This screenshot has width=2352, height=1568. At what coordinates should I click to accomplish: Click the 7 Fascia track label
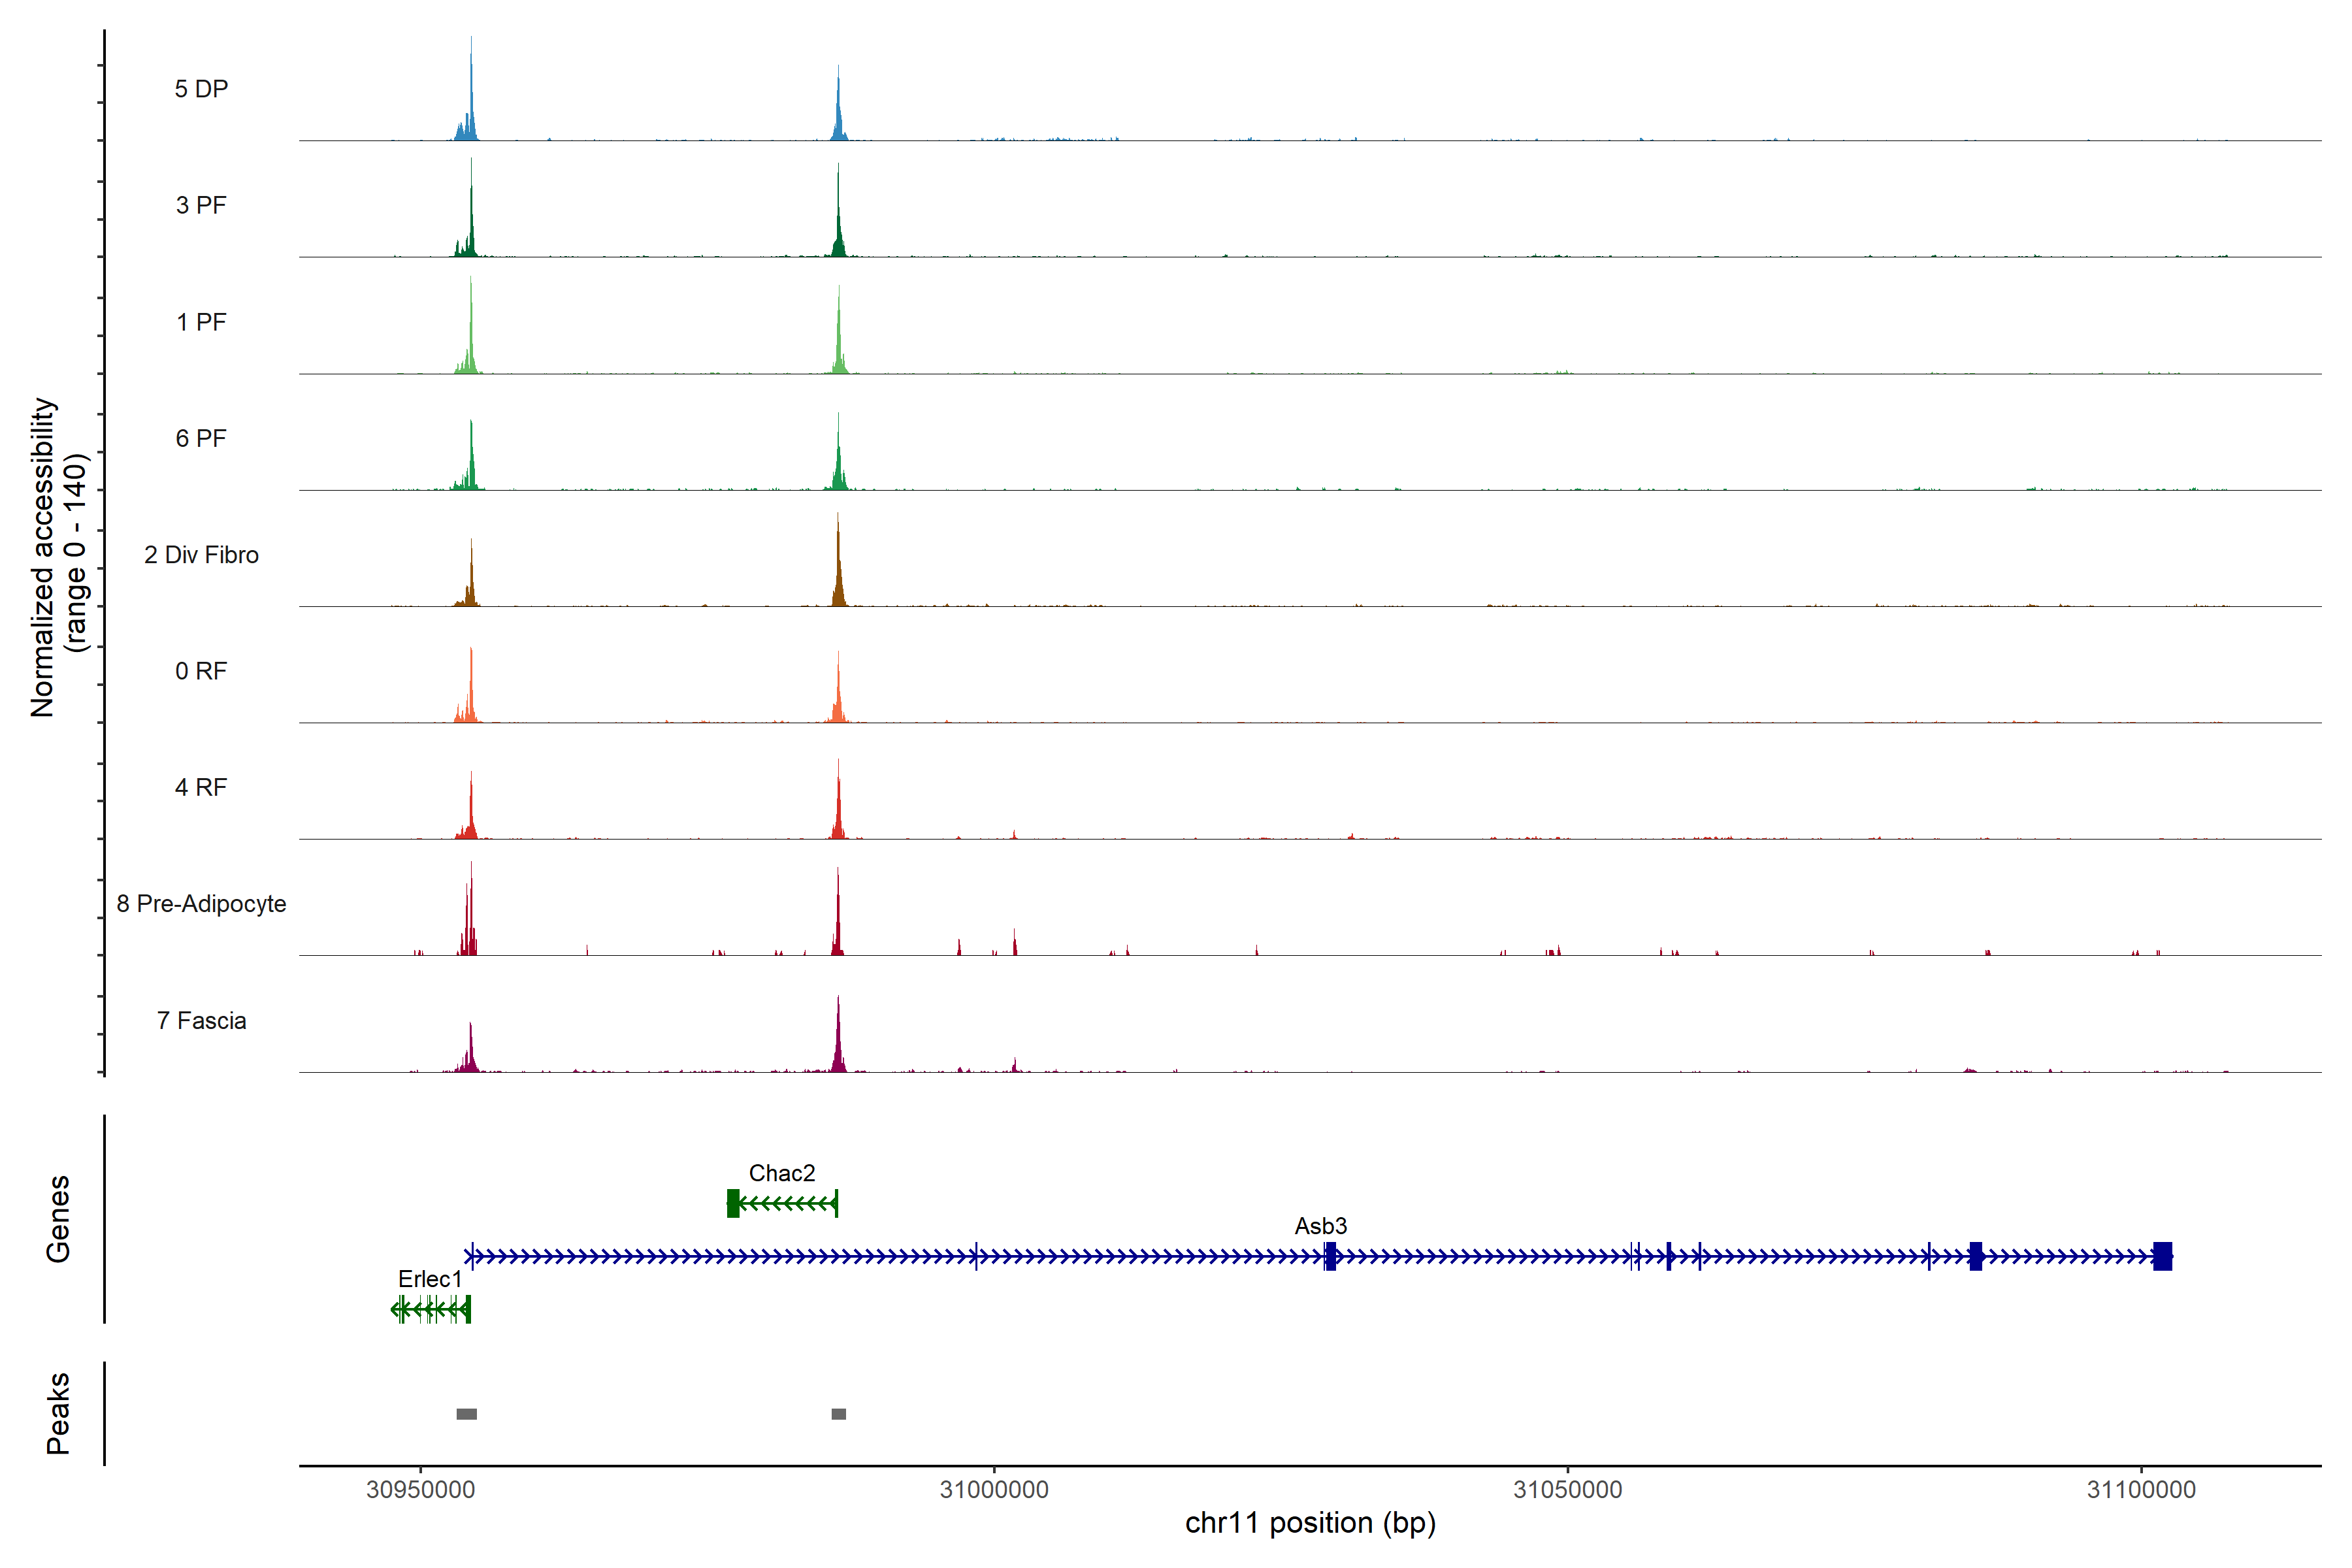[x=201, y=1020]
